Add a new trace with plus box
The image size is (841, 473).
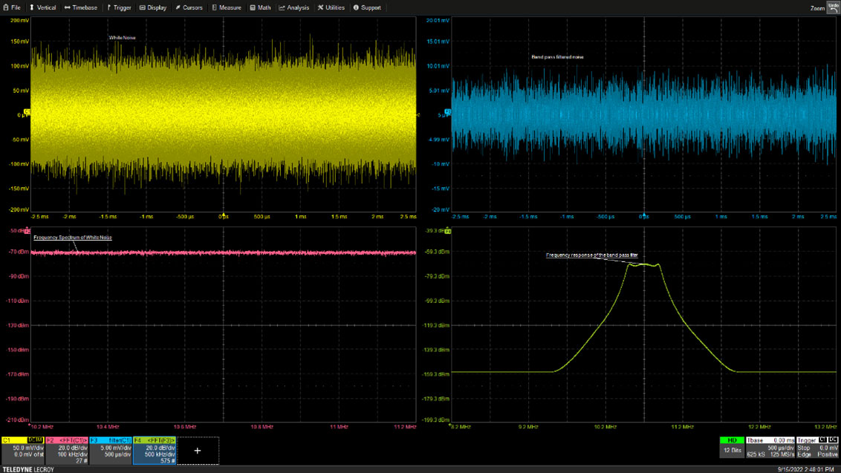tap(198, 451)
